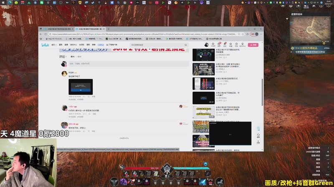Click the page vertical scrollbar

262,92
